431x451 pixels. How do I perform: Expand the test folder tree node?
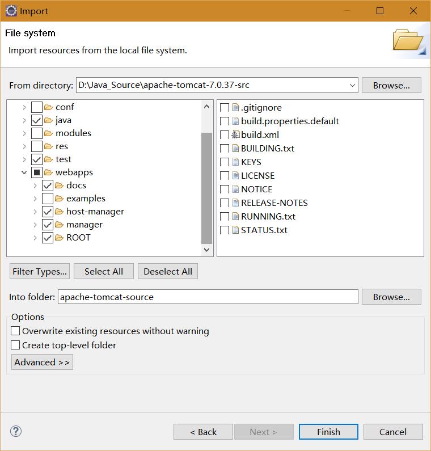point(24,159)
